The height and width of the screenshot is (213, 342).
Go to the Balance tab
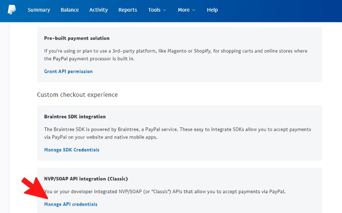click(x=69, y=10)
